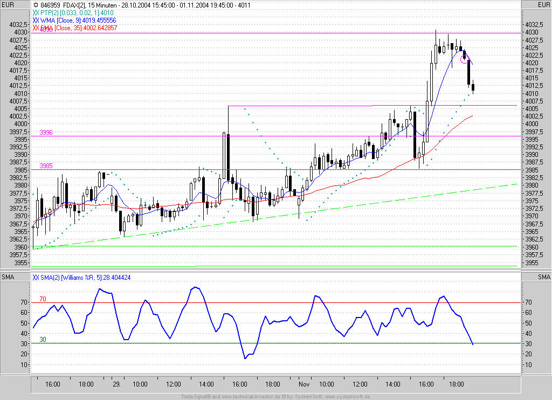
Task: Click the 29. date label on time axis
Action: click(x=116, y=384)
